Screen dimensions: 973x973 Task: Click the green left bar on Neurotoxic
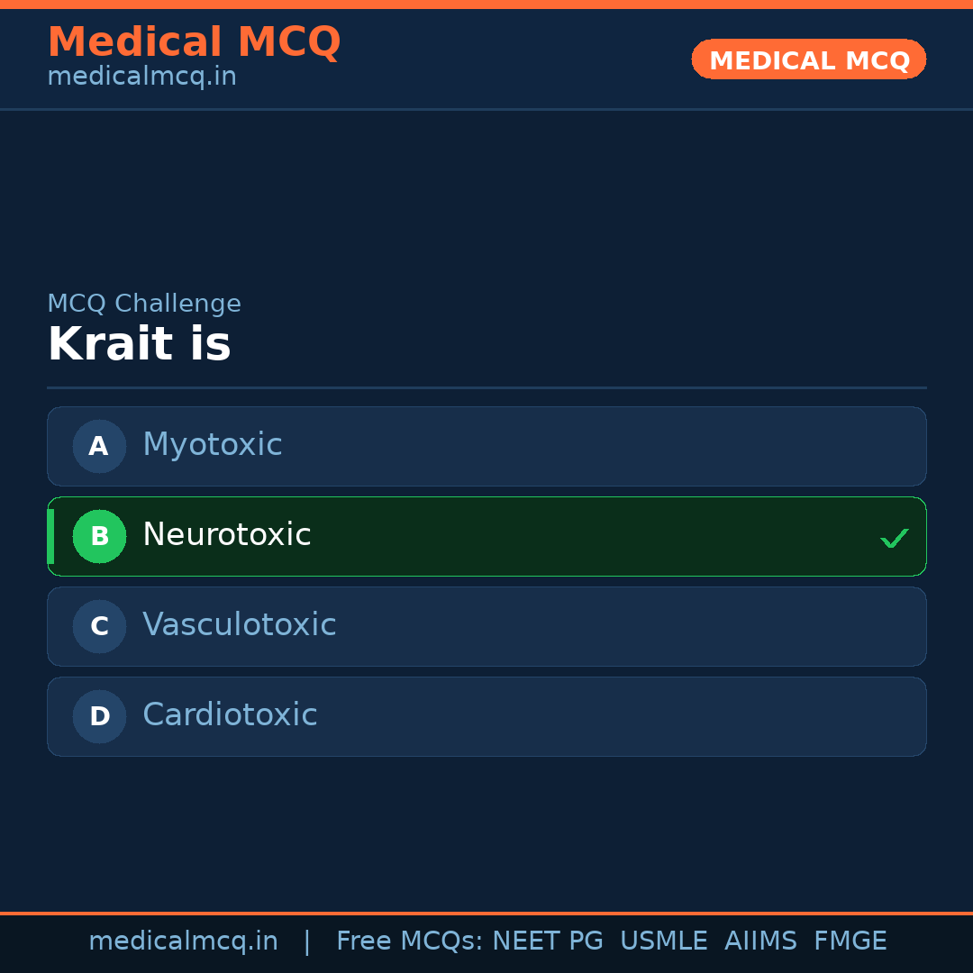[x=50, y=536]
